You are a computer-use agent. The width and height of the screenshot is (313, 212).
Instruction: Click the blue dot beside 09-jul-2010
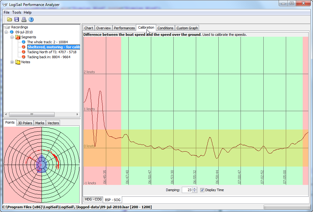(12, 32)
